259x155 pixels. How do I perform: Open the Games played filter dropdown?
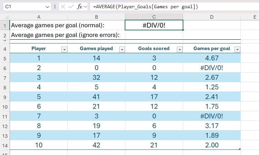point(122,50)
